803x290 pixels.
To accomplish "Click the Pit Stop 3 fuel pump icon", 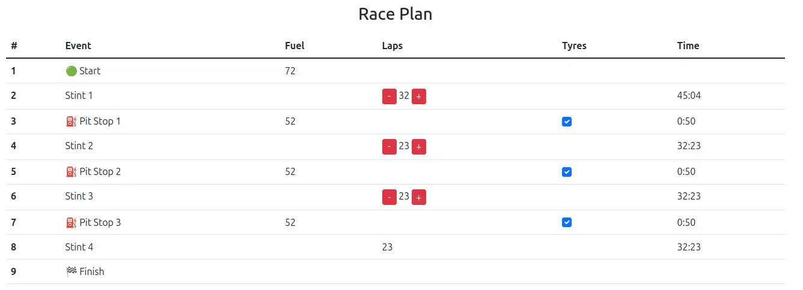I will click(x=71, y=223).
